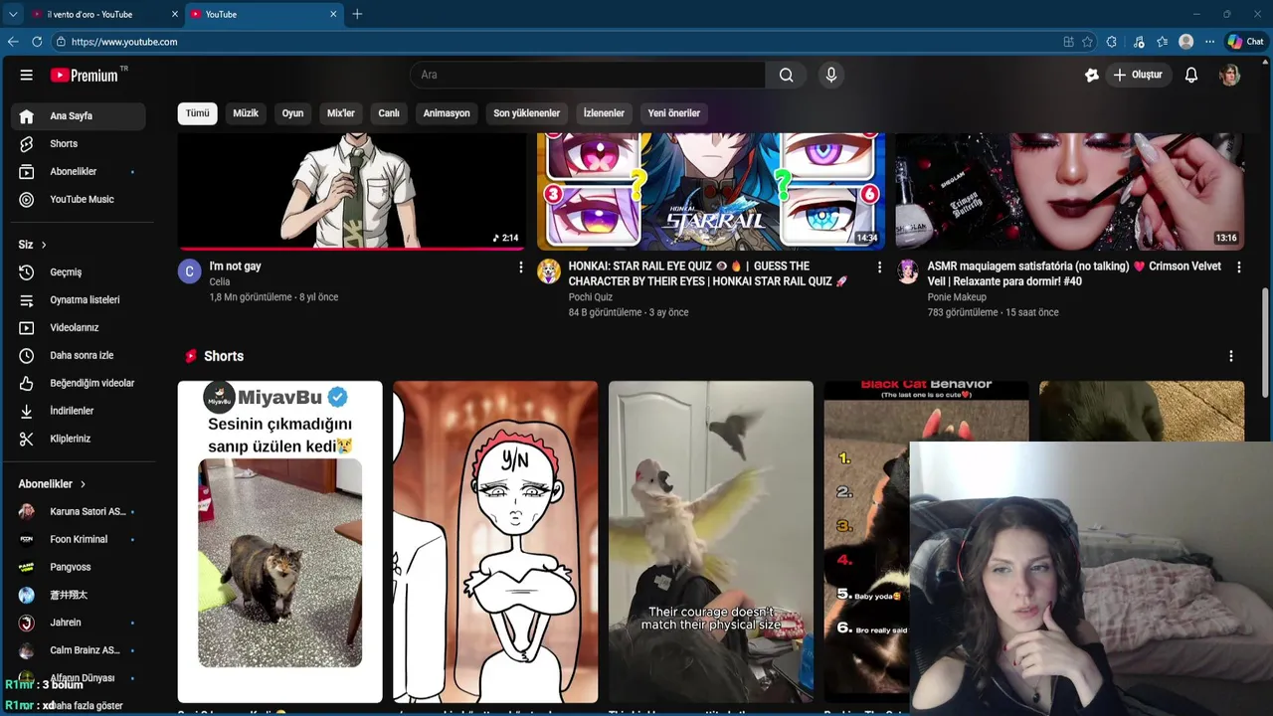The image size is (1273, 716).
Task: Select the İzlenenler chip
Action: point(604,113)
